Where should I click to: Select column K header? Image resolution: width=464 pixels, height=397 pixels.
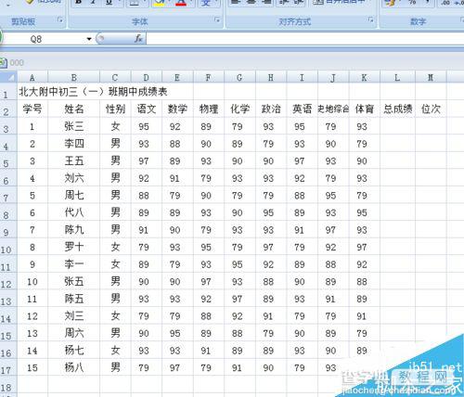(365, 77)
